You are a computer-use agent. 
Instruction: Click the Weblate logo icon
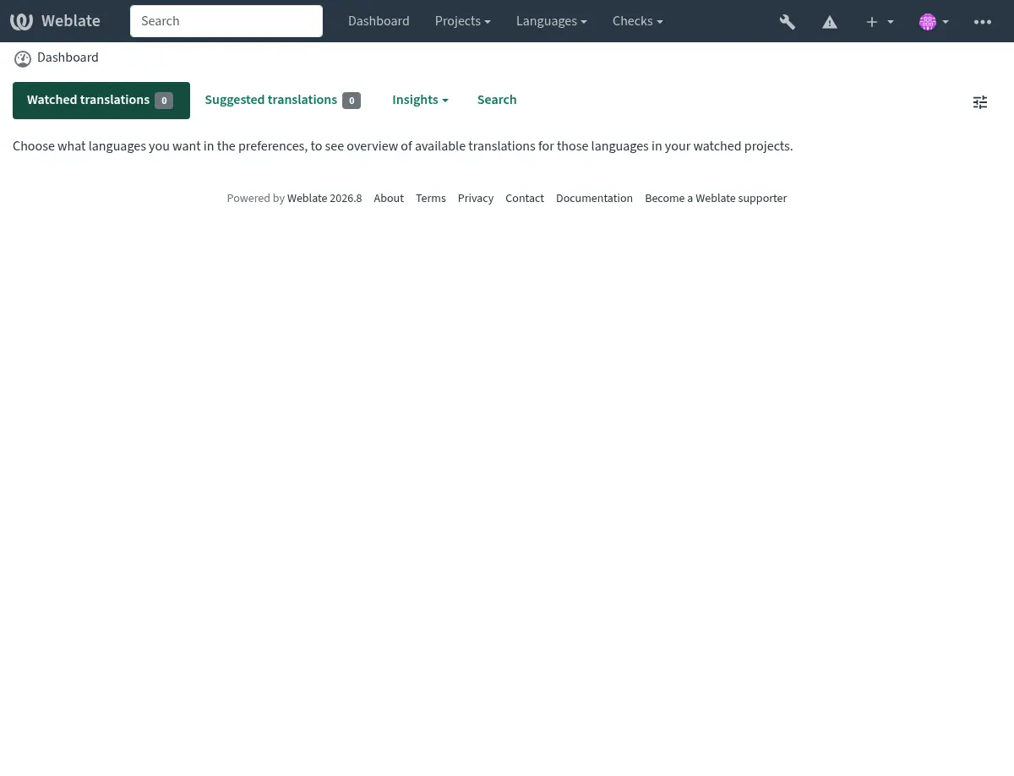tap(21, 21)
